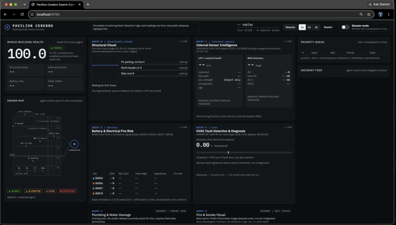The image size is (396, 225).
Task: Click the Resume replay button
Action: click(x=290, y=27)
